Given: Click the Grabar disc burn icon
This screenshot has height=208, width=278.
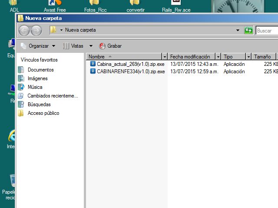Looking at the screenshot, I should click(x=103, y=46).
